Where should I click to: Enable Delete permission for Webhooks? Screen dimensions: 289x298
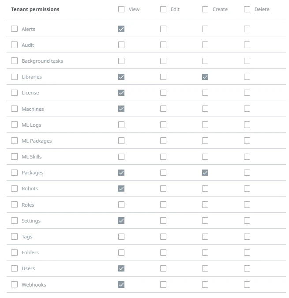247,284
